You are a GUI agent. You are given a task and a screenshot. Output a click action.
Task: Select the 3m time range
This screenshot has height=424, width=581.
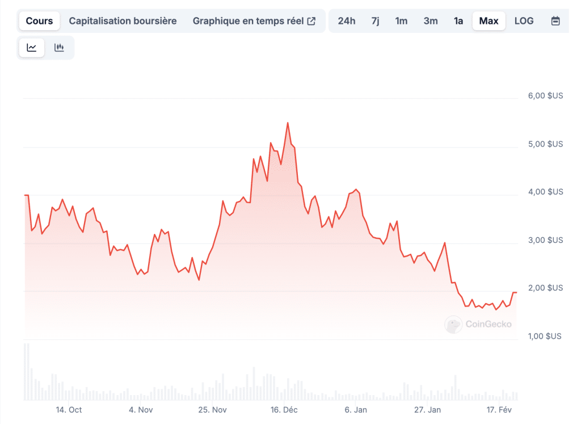pos(431,21)
